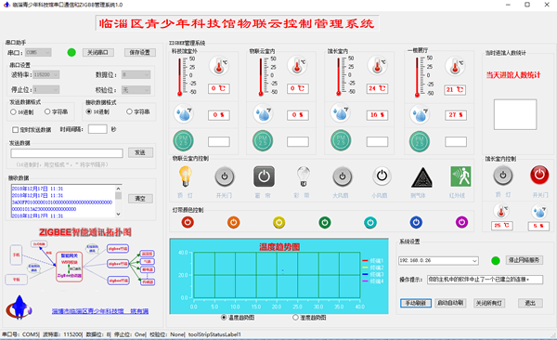557x340 pixels.
Task: Enable the timed send data checkbox
Action: coord(15,130)
